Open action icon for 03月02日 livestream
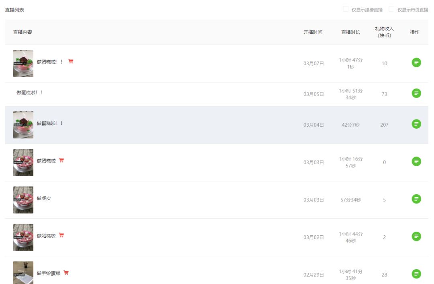434x284 pixels. (x=416, y=236)
